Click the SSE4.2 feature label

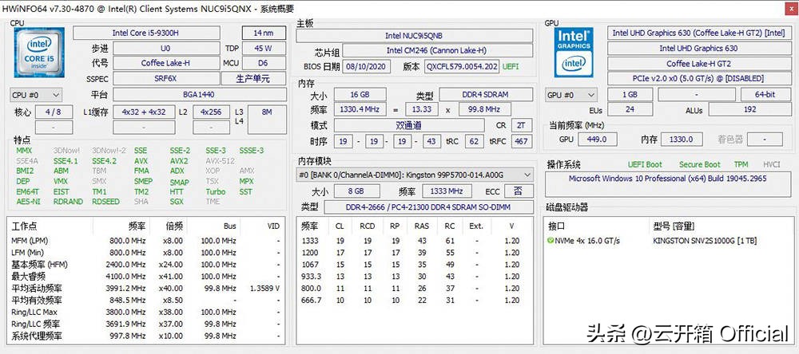coord(105,161)
